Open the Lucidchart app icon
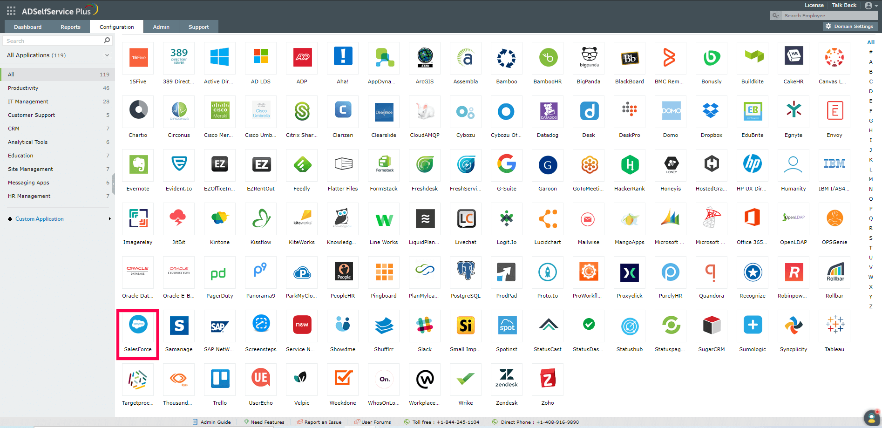This screenshot has height=428, width=882. pyautogui.click(x=548, y=218)
